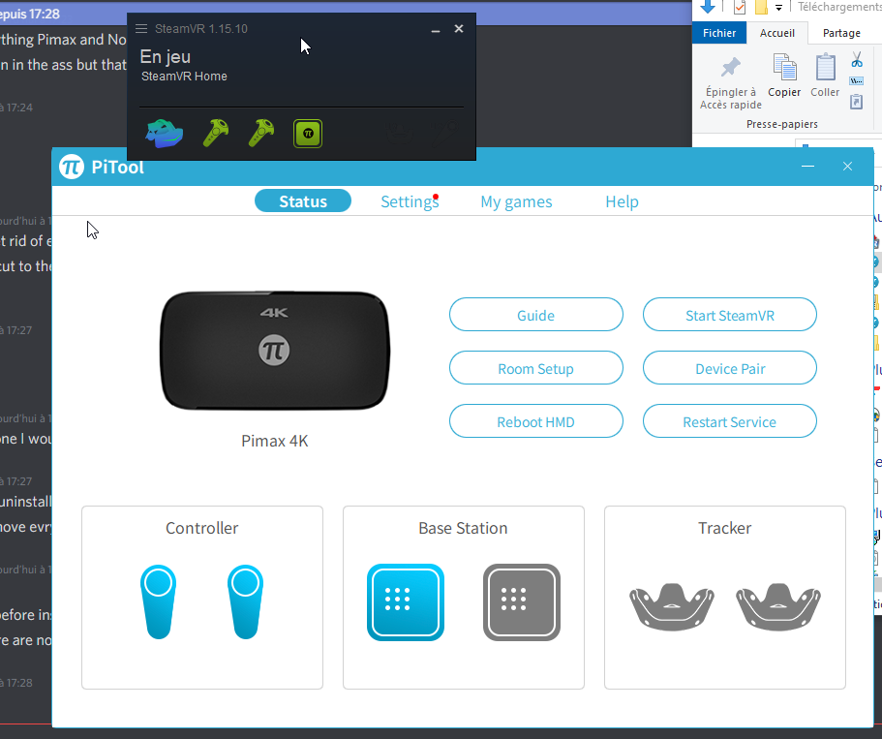This screenshot has width=882, height=739.
Task: Click the Guide button
Action: 535,315
